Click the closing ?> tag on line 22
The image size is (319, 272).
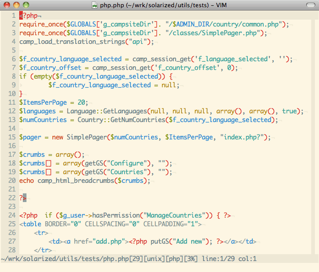click(23, 198)
